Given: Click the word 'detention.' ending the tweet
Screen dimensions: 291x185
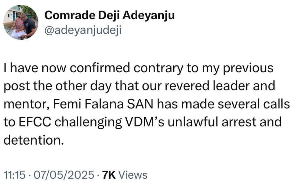Looking at the screenshot, I should [34, 140].
